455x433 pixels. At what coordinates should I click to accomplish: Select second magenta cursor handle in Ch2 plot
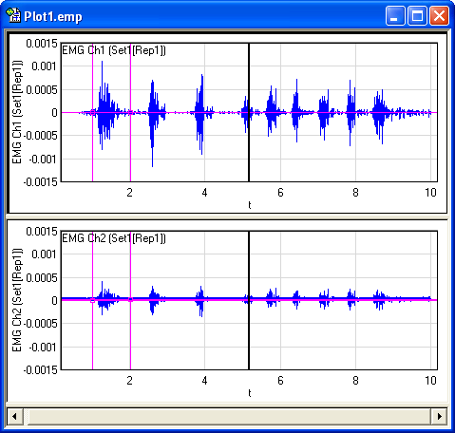point(130,299)
